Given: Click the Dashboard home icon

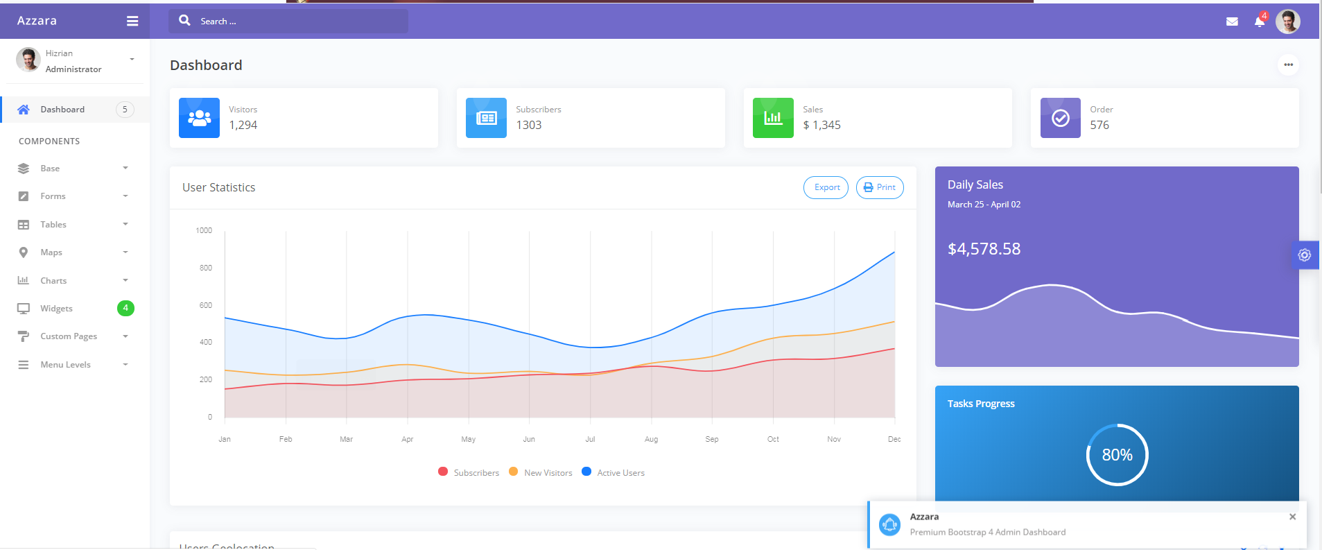Looking at the screenshot, I should (x=24, y=110).
